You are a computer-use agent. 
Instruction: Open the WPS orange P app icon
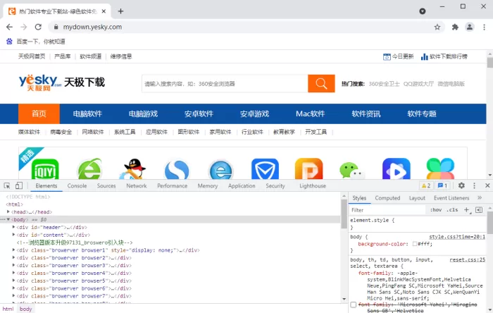tap(308, 169)
